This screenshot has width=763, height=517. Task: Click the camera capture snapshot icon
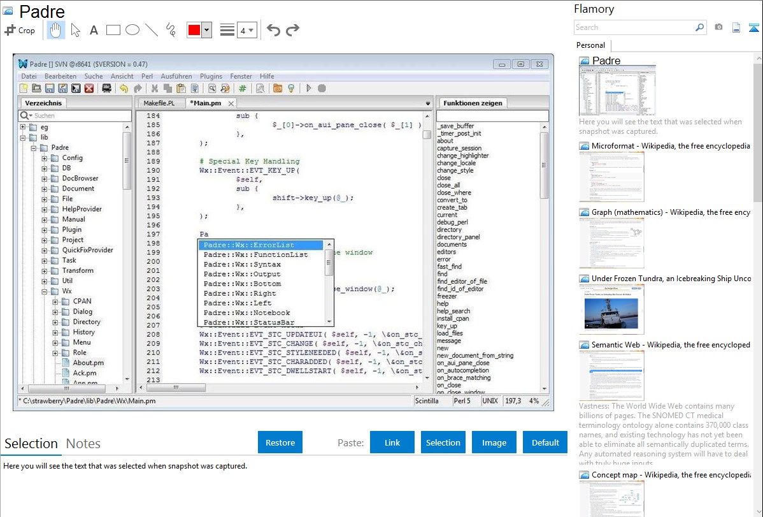(x=718, y=27)
